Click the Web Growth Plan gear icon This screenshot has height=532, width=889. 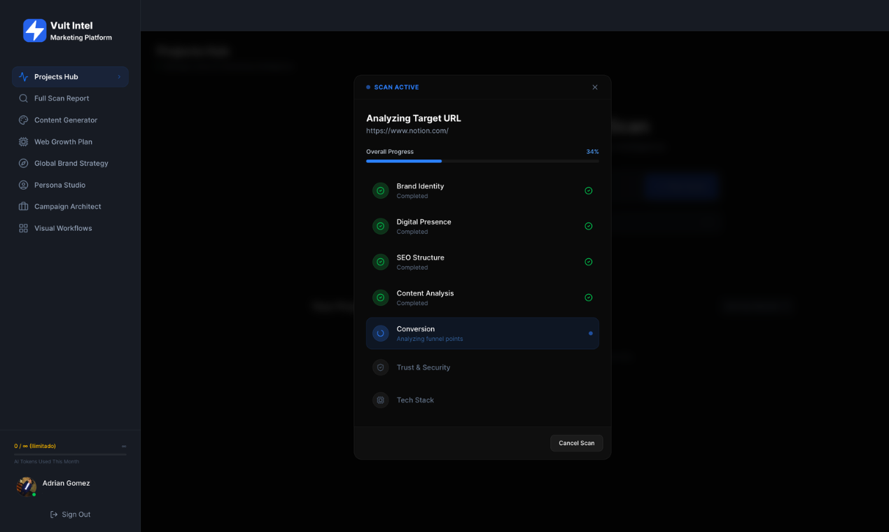23,141
